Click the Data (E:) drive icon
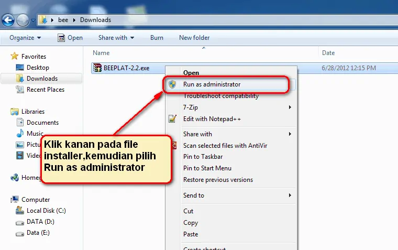 click(x=20, y=234)
